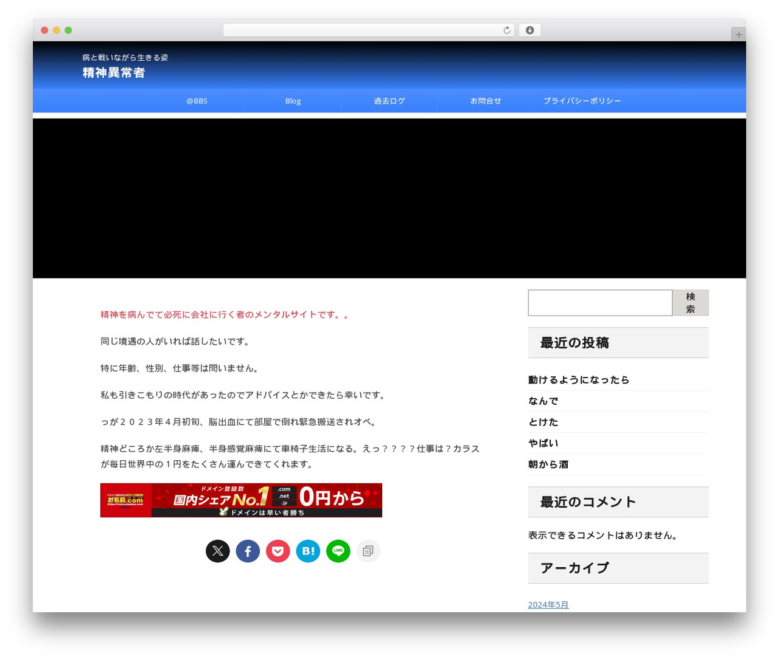Bookmark the page with Hatena B!

[x=308, y=551]
